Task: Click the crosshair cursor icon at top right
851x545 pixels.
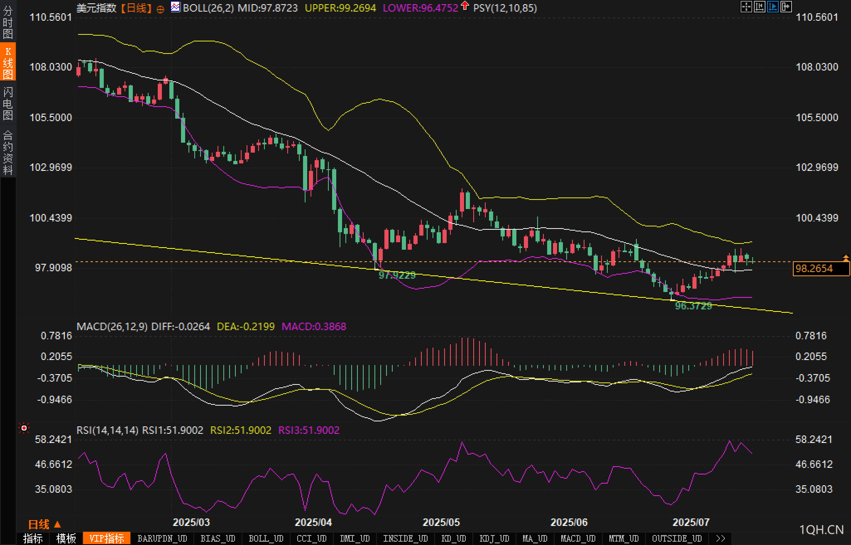Action: tap(746, 7)
